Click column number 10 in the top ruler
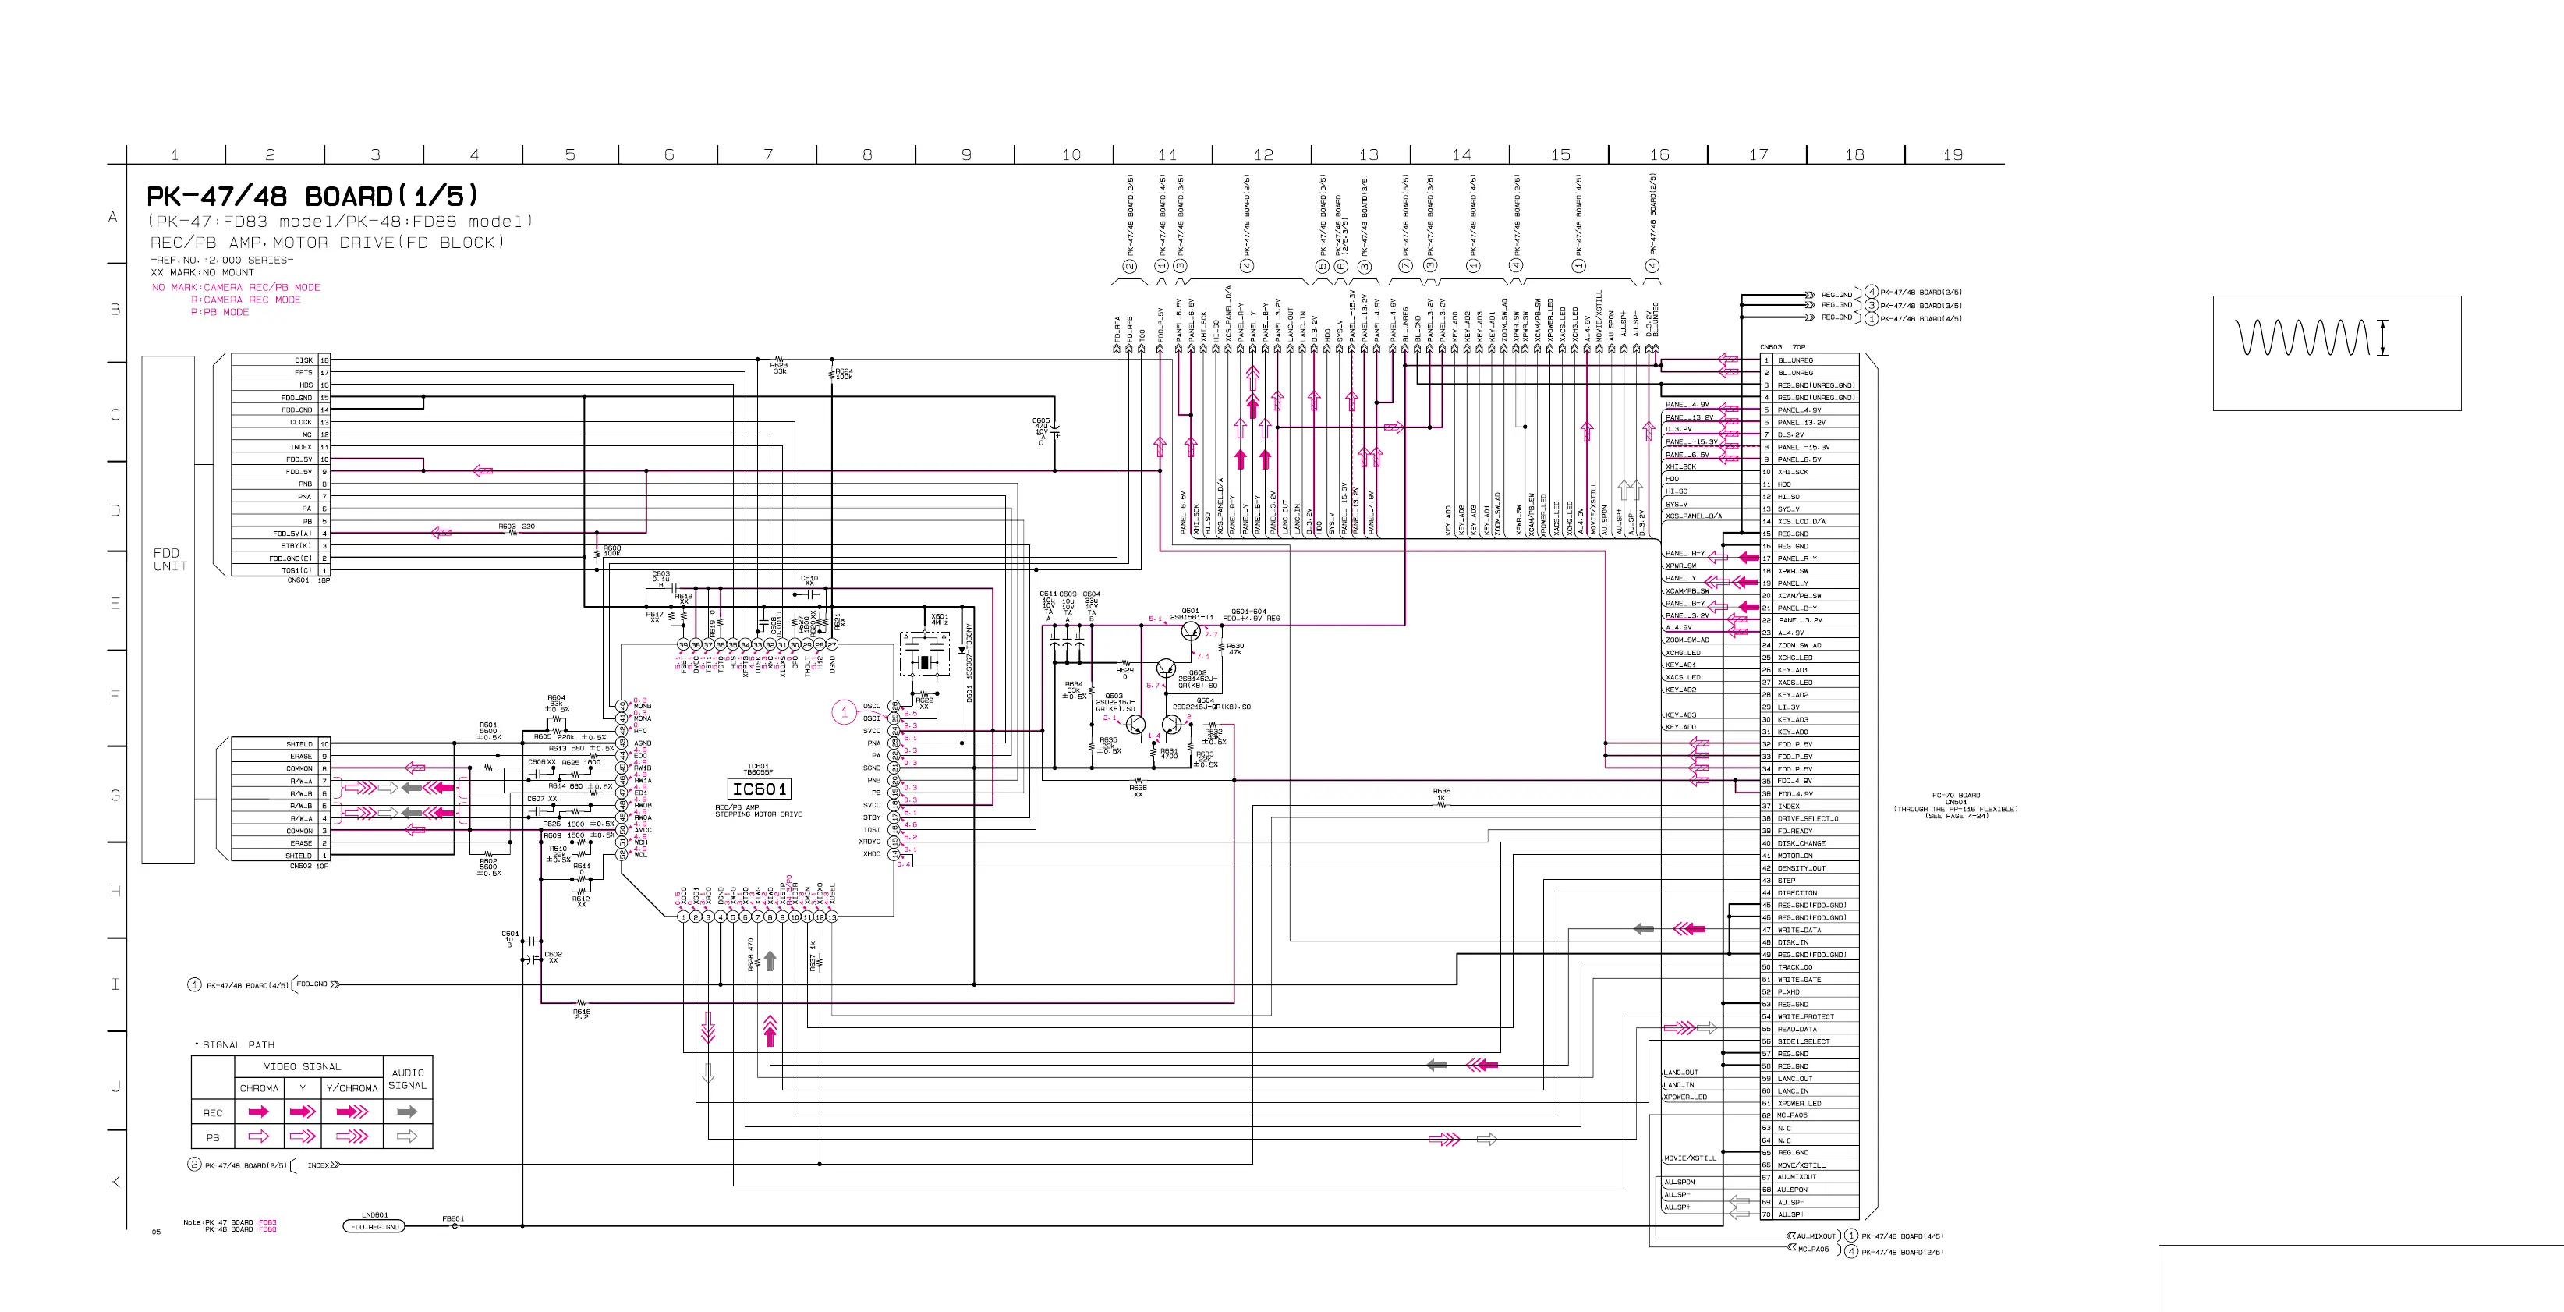Image resolution: width=2564 pixels, height=1312 pixels. point(1071,154)
